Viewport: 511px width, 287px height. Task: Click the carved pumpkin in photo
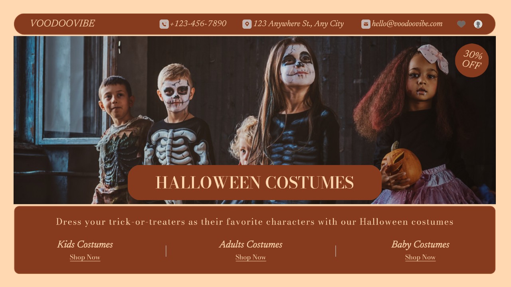pyautogui.click(x=401, y=164)
